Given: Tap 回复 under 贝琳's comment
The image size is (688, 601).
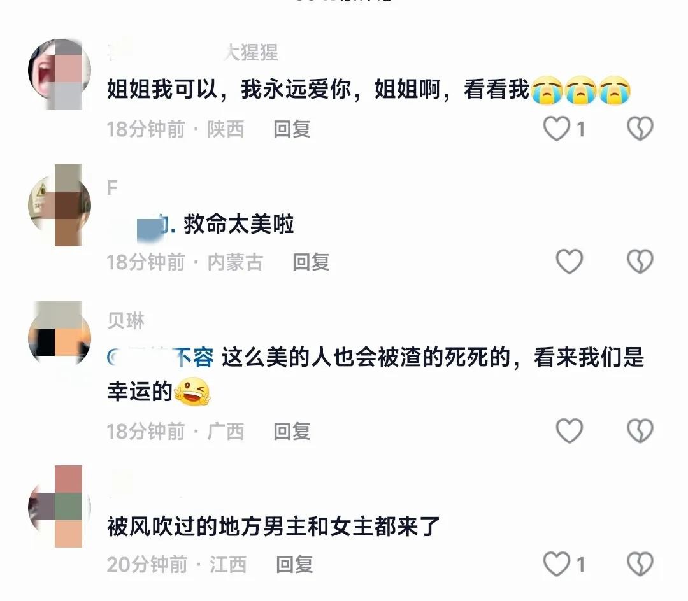Looking at the screenshot, I should [292, 432].
